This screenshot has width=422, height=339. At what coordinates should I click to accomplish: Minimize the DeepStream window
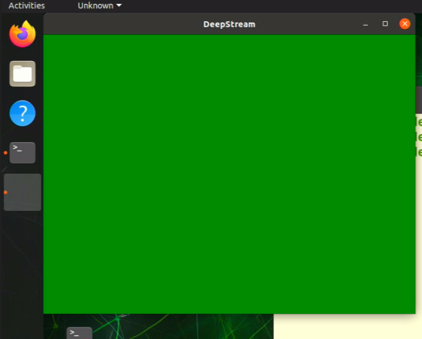pyautogui.click(x=365, y=24)
